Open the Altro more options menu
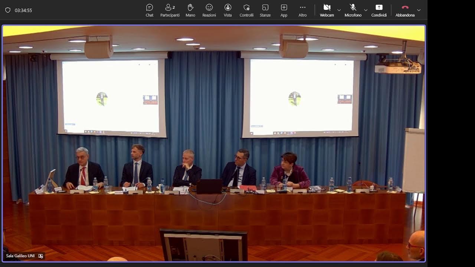This screenshot has width=475, height=267. (302, 10)
